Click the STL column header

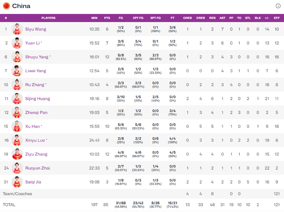tap(248, 18)
